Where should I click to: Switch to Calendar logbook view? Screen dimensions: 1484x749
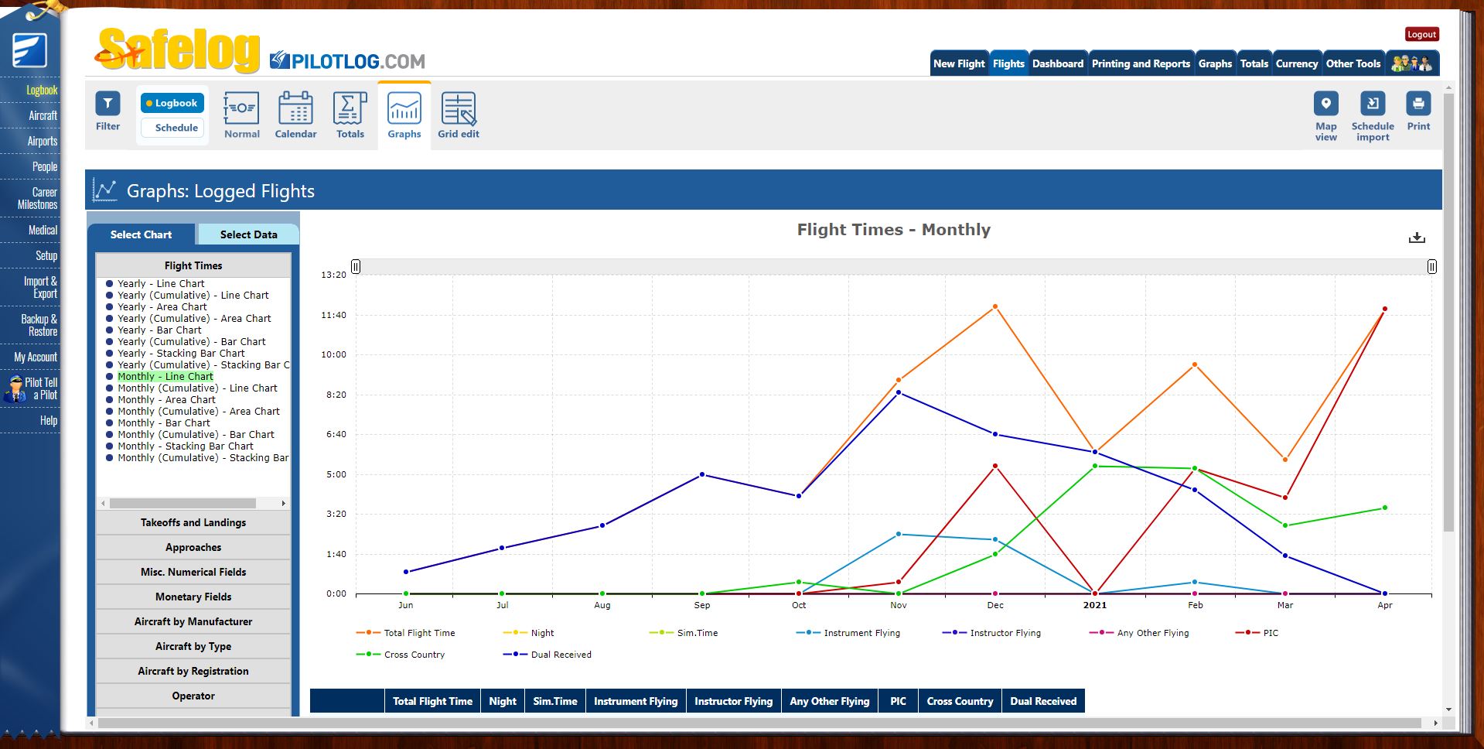295,113
